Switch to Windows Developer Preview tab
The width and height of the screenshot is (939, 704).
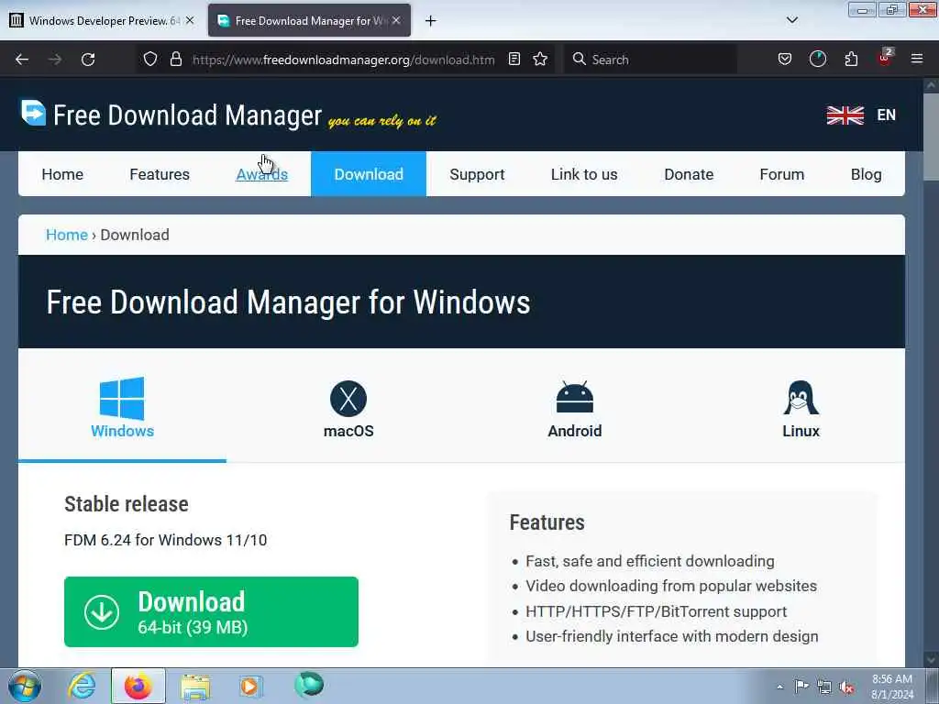coord(102,21)
